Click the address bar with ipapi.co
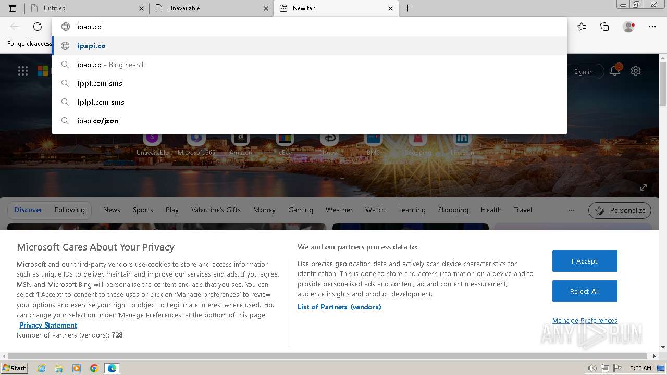Image resolution: width=667 pixels, height=375 pixels. tap(309, 27)
